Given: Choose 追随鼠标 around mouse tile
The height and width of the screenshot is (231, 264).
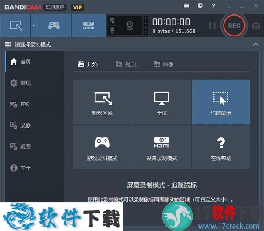Looking at the screenshot, I should (x=221, y=102).
